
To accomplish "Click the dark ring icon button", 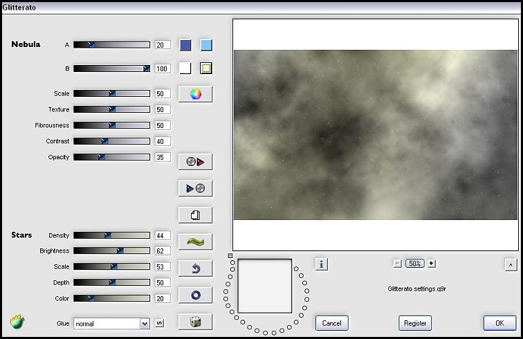I will click(x=195, y=295).
